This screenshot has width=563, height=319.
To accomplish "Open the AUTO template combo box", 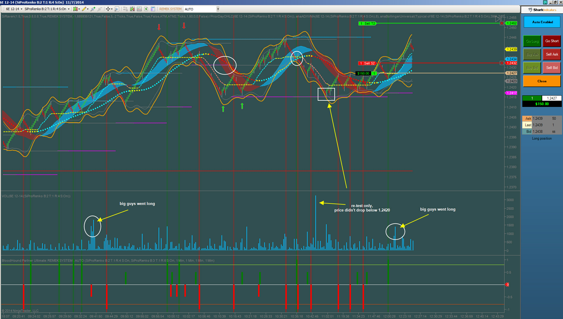I will 202,9.
